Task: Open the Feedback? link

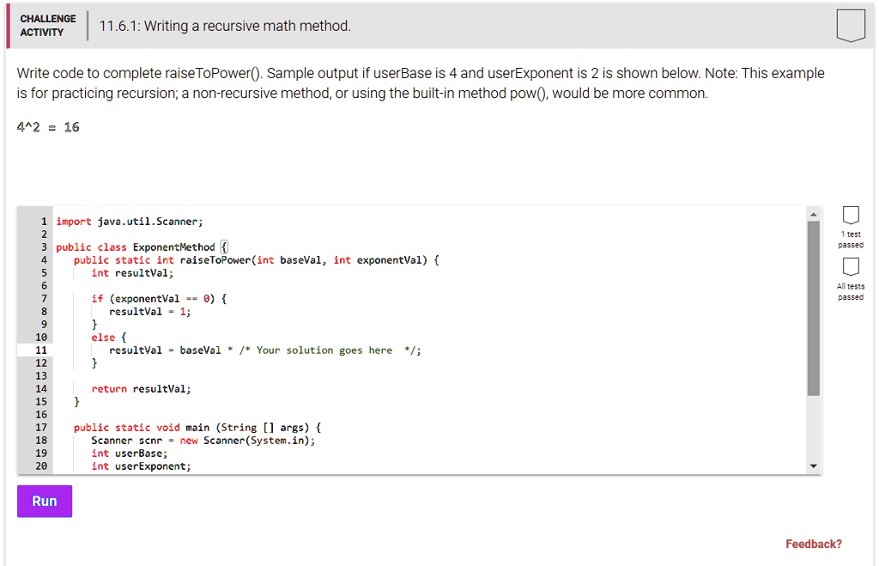Action: (814, 544)
